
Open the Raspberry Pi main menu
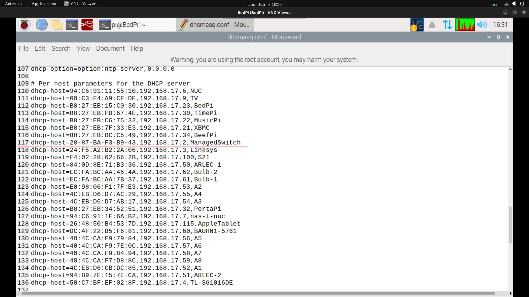coord(24,25)
